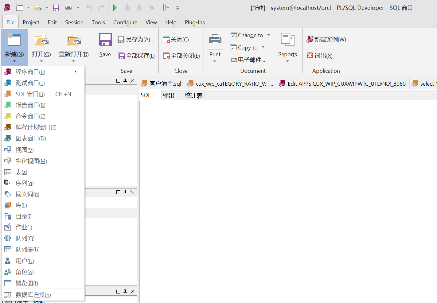The width and height of the screenshot is (437, 303).
Task: Select 数据库连接(n) from the new menu
Action: (x=43, y=295)
